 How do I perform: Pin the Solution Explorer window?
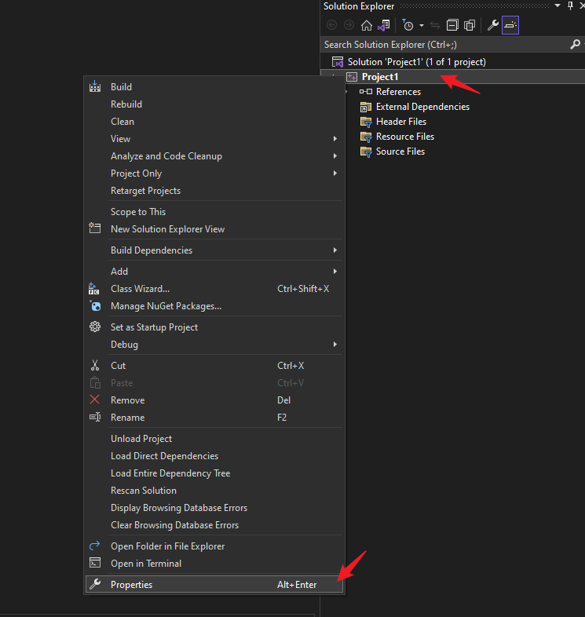pos(570,5)
